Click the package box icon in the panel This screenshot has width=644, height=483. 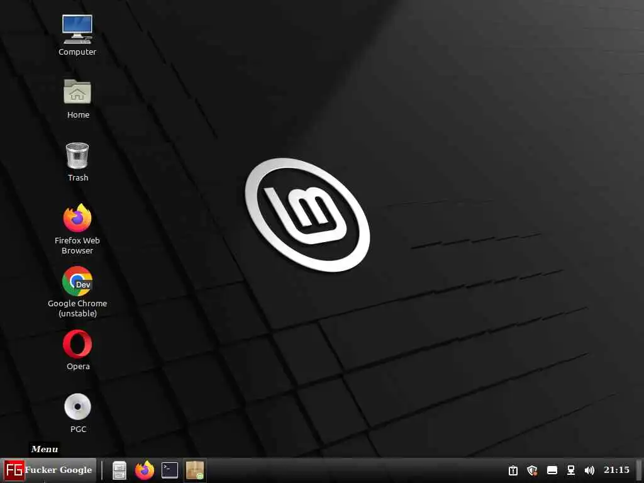point(195,470)
